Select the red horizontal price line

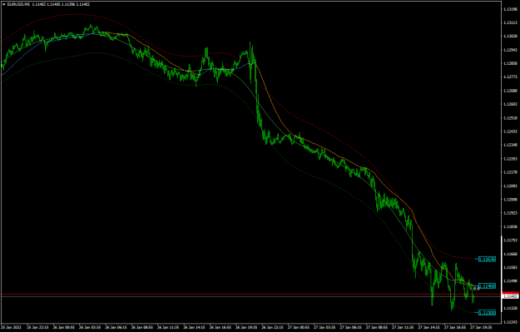point(251,294)
